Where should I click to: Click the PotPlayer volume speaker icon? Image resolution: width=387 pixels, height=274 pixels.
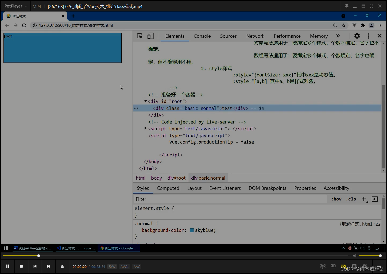click(355, 256)
